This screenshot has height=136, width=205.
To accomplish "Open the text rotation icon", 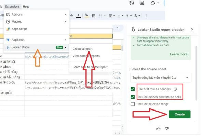I will [x=136, y=16].
